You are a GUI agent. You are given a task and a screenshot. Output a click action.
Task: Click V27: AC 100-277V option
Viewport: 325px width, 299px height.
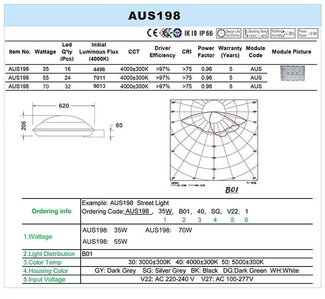227,279
